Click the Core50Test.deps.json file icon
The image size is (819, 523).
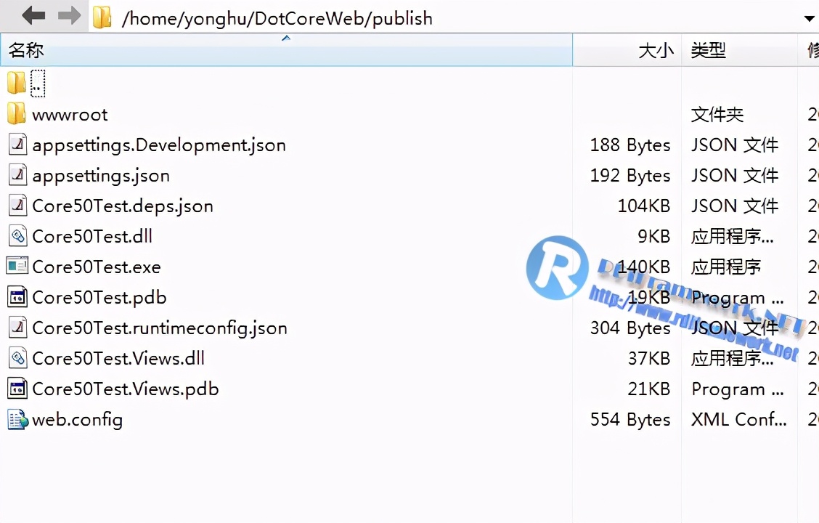(17, 206)
